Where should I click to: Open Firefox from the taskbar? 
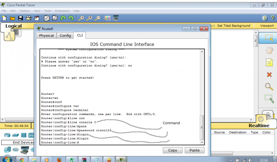tap(59, 160)
